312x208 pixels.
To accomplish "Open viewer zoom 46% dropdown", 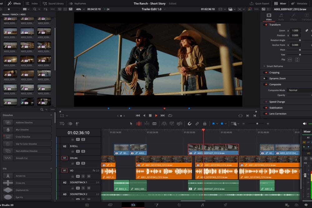I will [x=80, y=9].
